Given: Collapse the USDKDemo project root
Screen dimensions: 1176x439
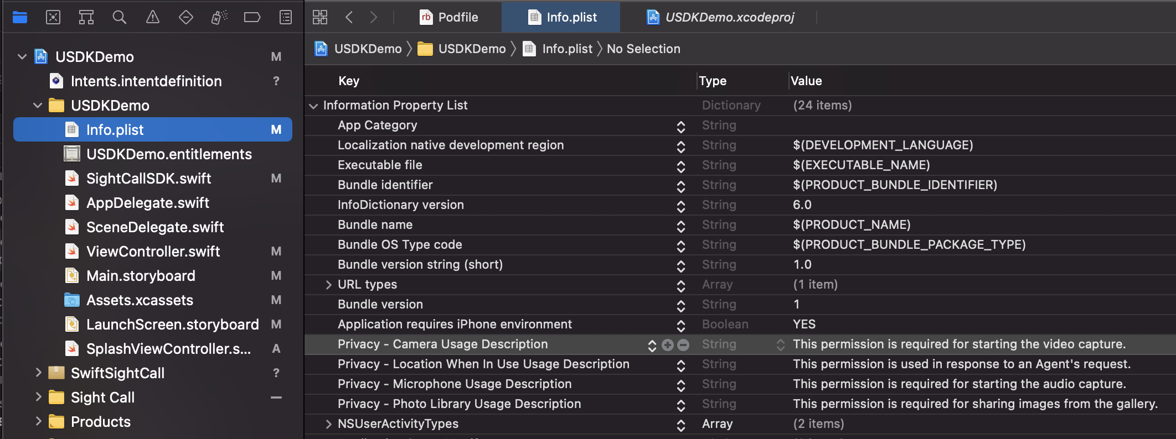Looking at the screenshot, I should point(22,57).
